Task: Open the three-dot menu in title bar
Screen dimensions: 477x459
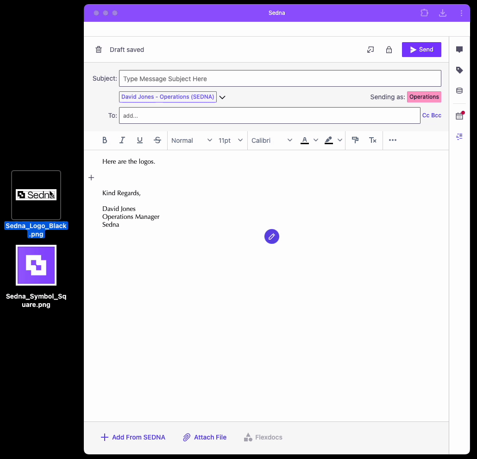Action: click(461, 13)
